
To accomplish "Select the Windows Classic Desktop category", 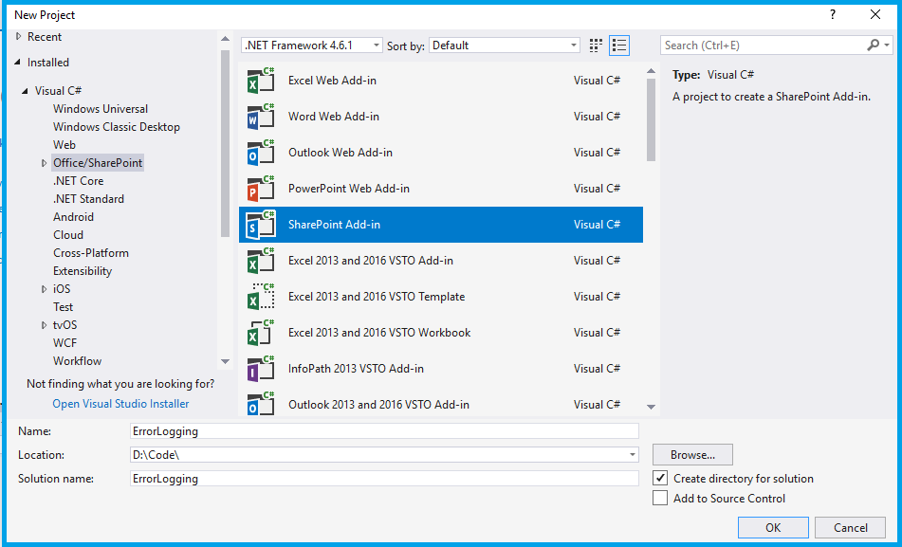I will click(x=117, y=127).
